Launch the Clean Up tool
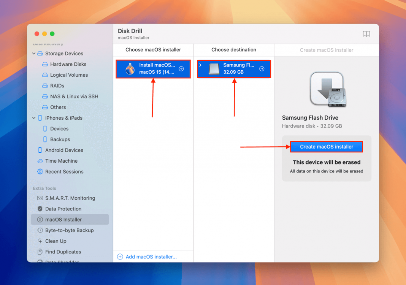The height and width of the screenshot is (285, 406). pyautogui.click(x=56, y=241)
